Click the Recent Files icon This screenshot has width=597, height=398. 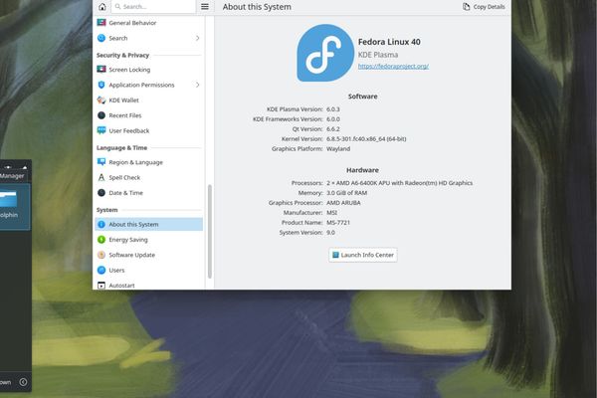[101, 115]
